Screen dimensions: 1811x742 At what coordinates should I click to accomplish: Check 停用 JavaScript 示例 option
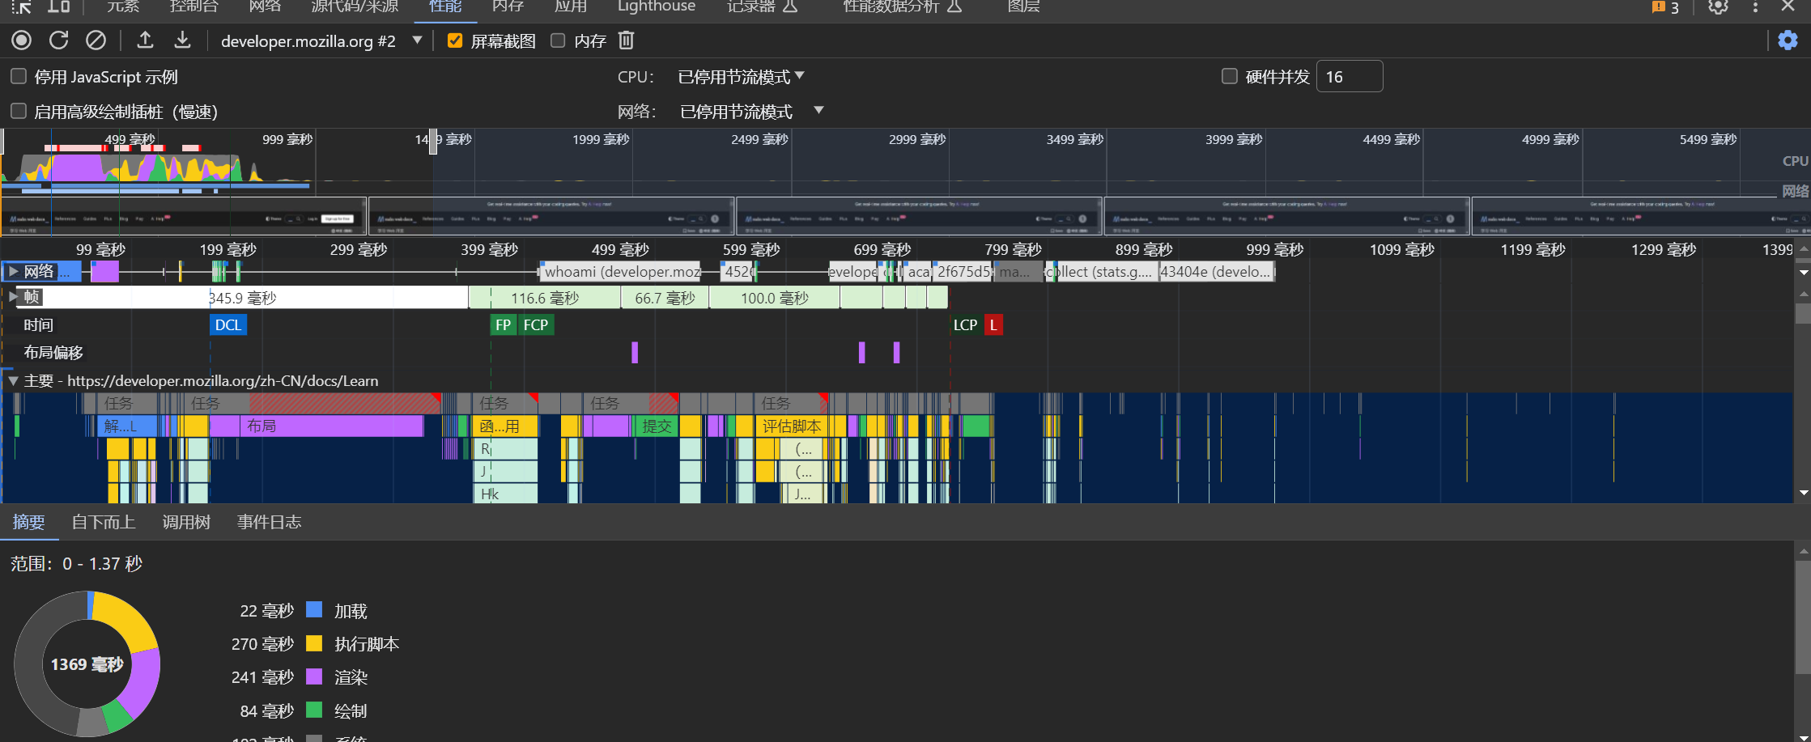(x=19, y=76)
